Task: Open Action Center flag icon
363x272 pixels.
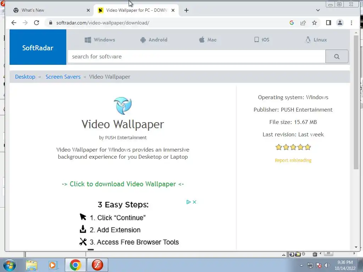Action: pos(319,266)
